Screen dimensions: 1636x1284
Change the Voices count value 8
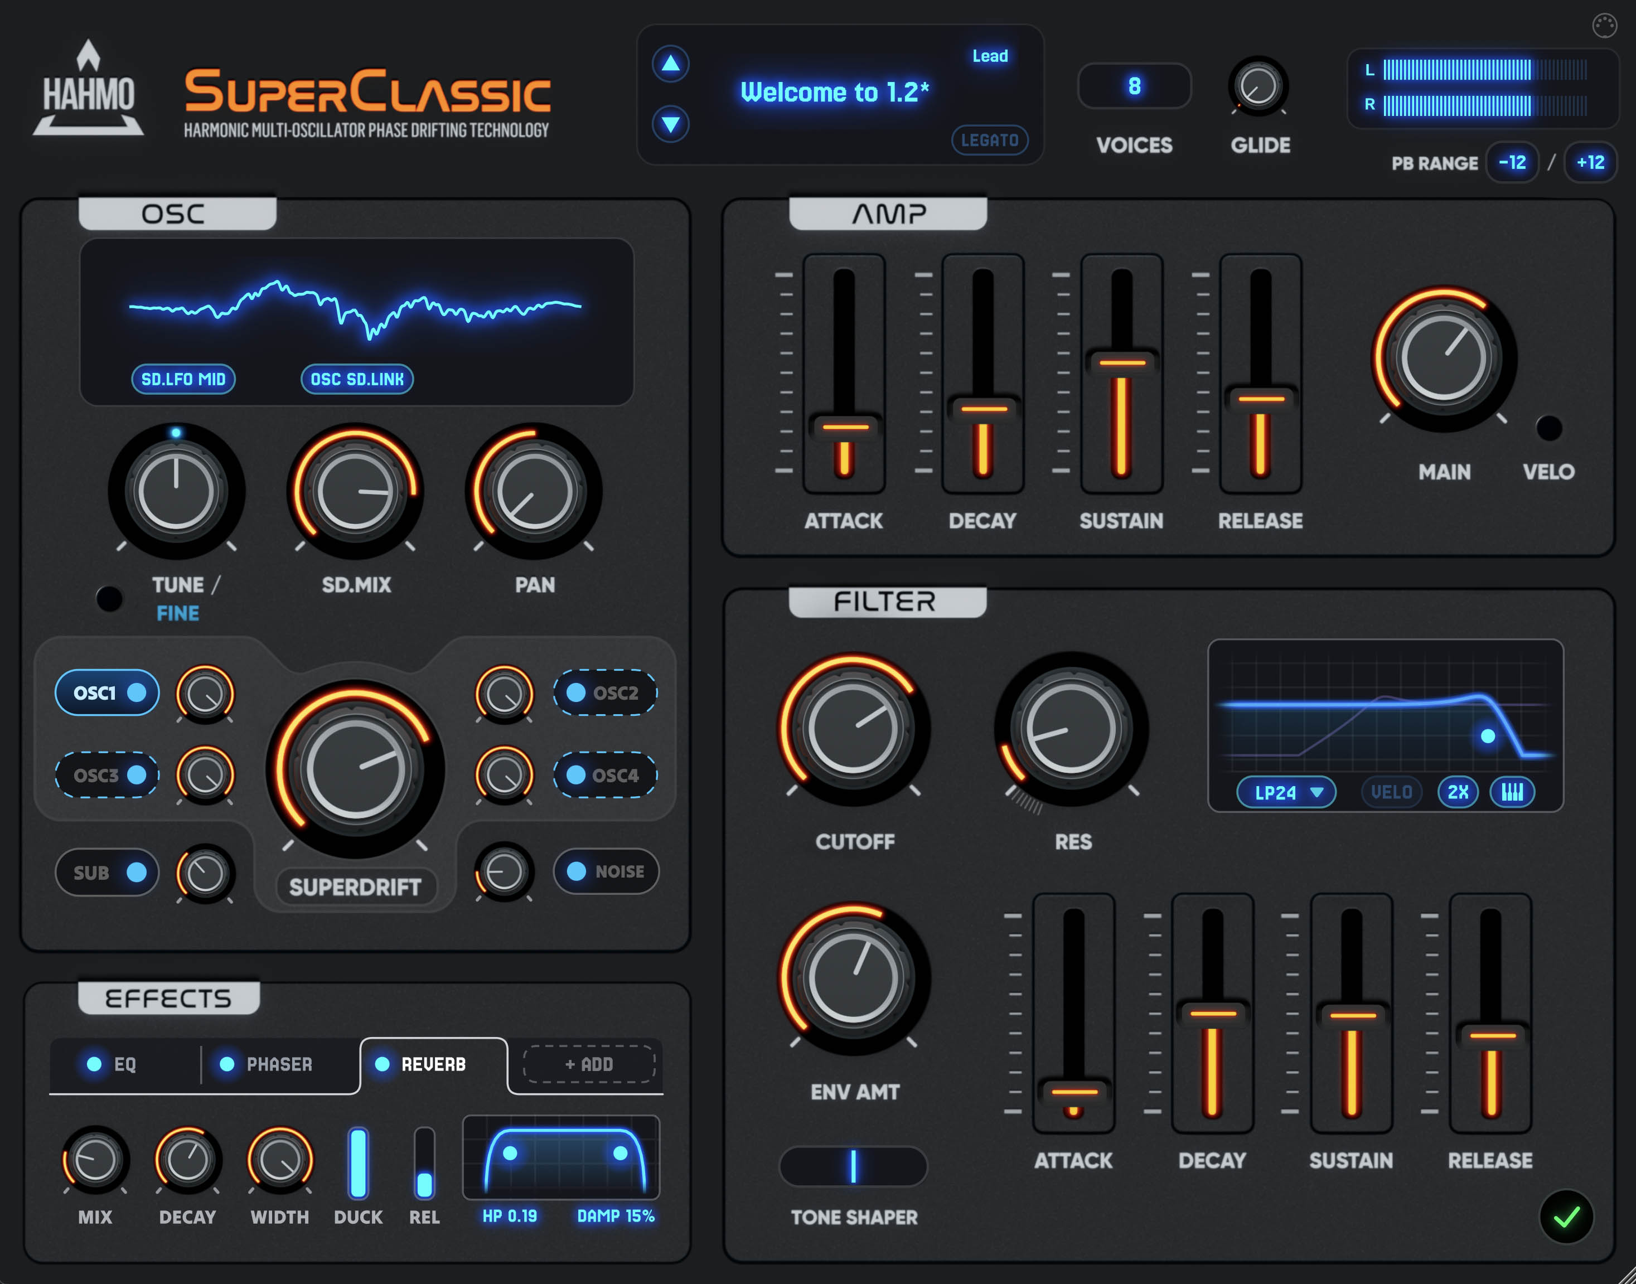pos(1135,86)
